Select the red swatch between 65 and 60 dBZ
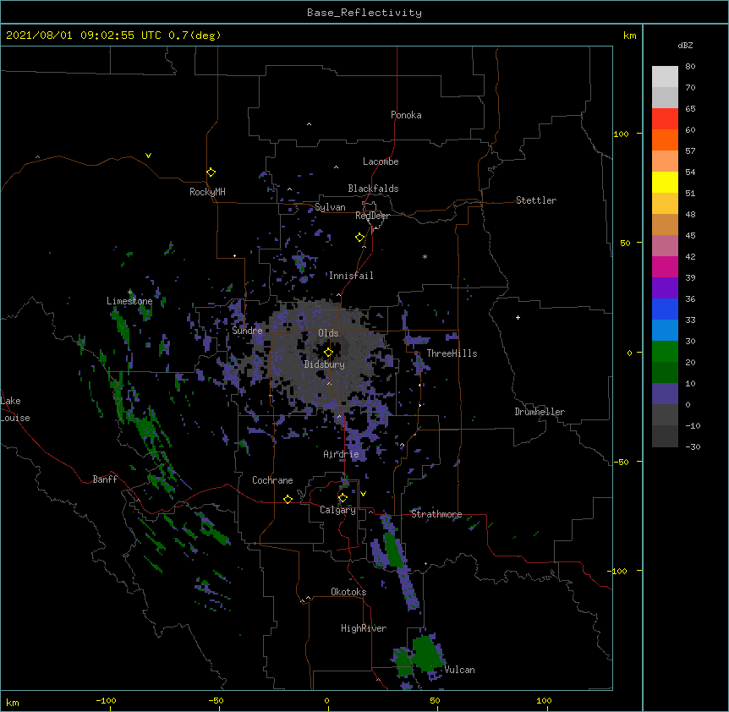729x712 pixels. [665, 119]
